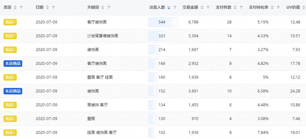Click 本店商品 tag in the 166 visitors row
306x139 pixels.
coord(13,64)
